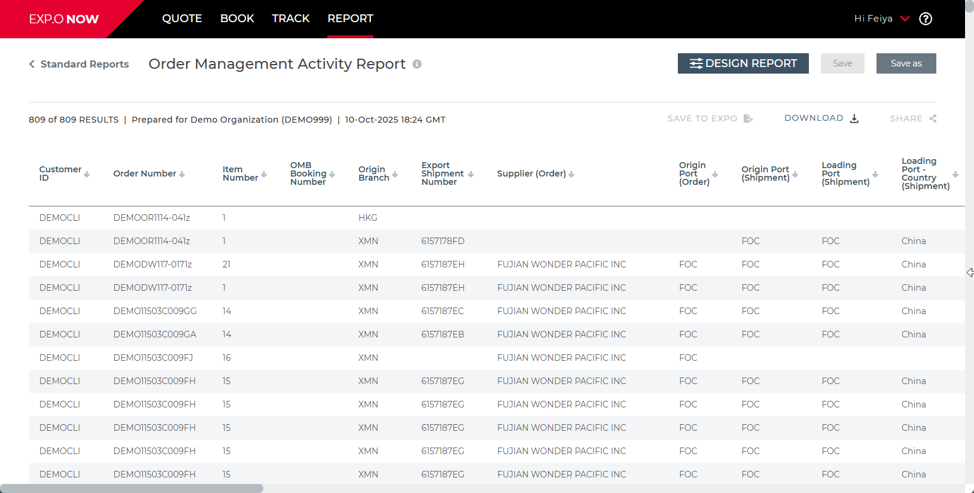Sort by Export Shipment Number arrow
974x493 pixels.
tap(471, 174)
